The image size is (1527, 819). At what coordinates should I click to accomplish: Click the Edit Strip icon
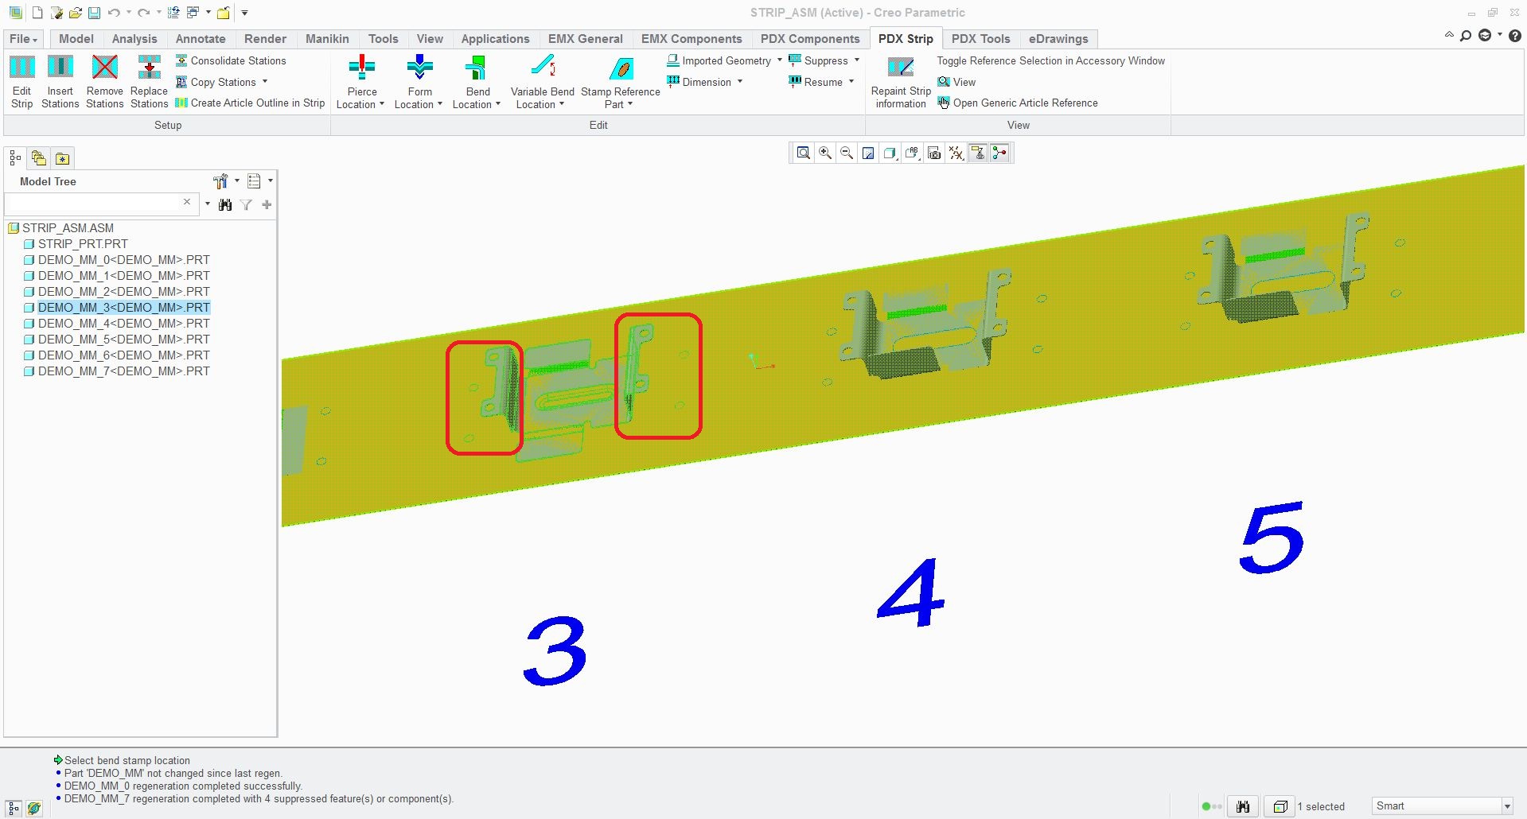22,68
